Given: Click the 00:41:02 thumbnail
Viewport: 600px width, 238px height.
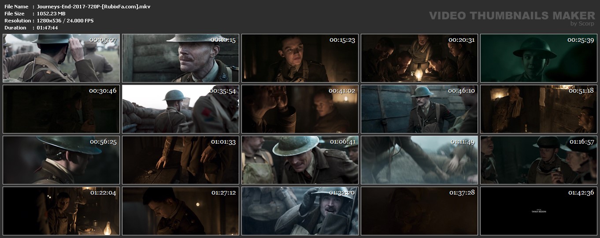Looking at the screenshot, I should tap(300, 109).
